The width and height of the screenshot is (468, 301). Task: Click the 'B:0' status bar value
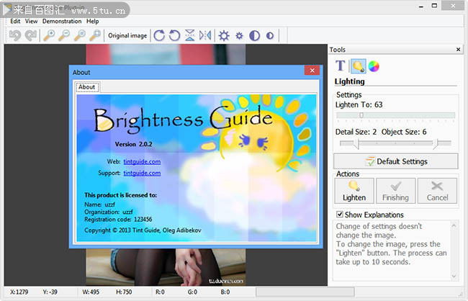[225, 292]
